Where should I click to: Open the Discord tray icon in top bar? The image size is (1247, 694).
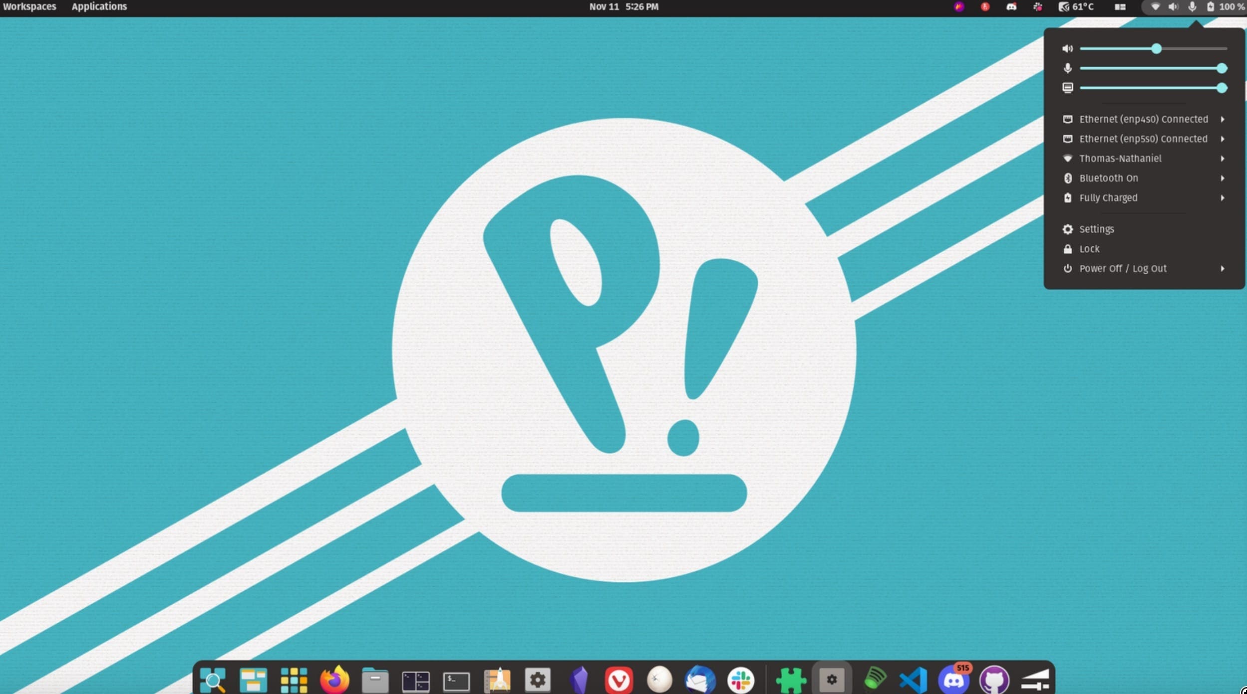click(1011, 7)
